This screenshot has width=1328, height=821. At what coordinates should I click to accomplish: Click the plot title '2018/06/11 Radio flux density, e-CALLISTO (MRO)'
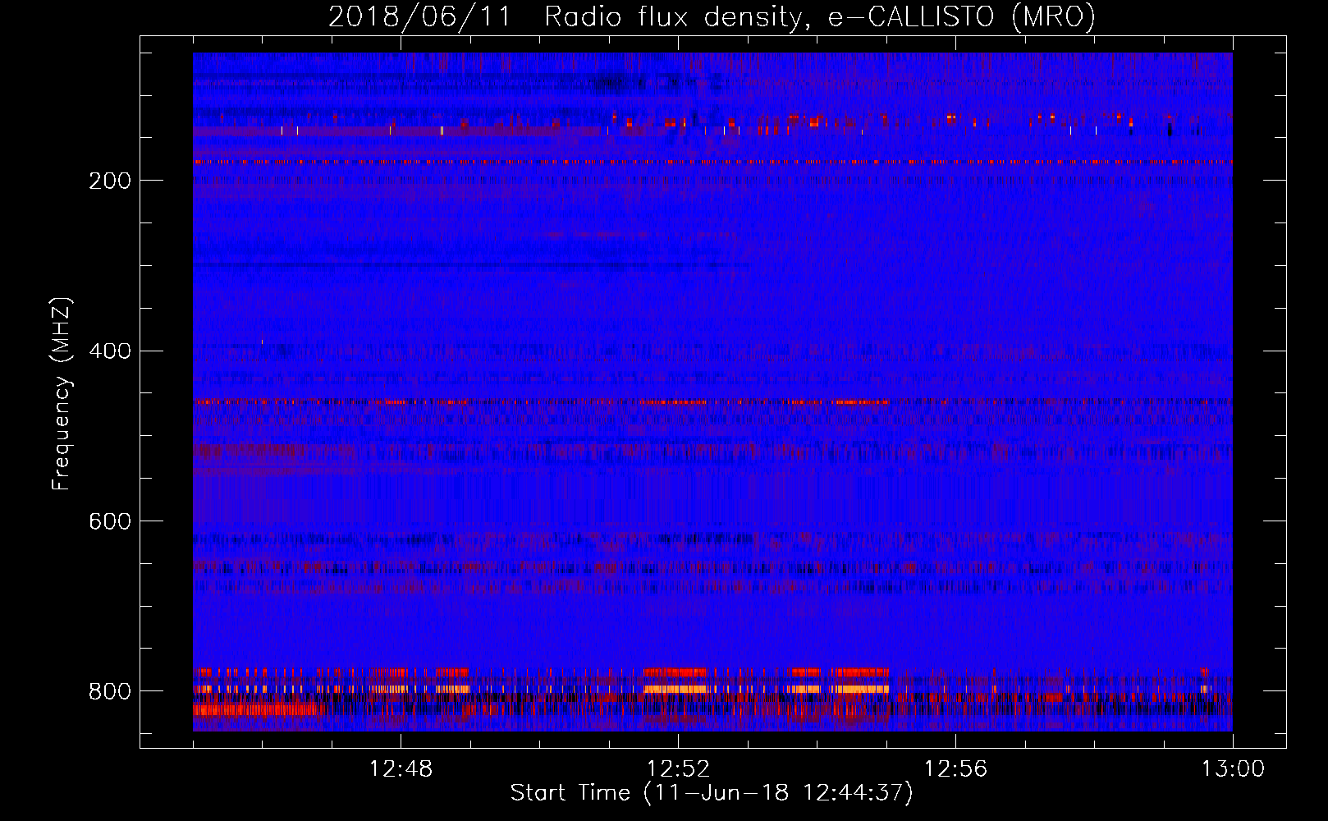[712, 16]
